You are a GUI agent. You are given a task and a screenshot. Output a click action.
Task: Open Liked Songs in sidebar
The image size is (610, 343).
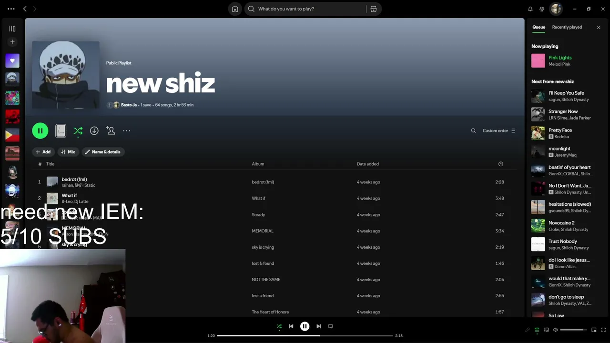pos(12,61)
